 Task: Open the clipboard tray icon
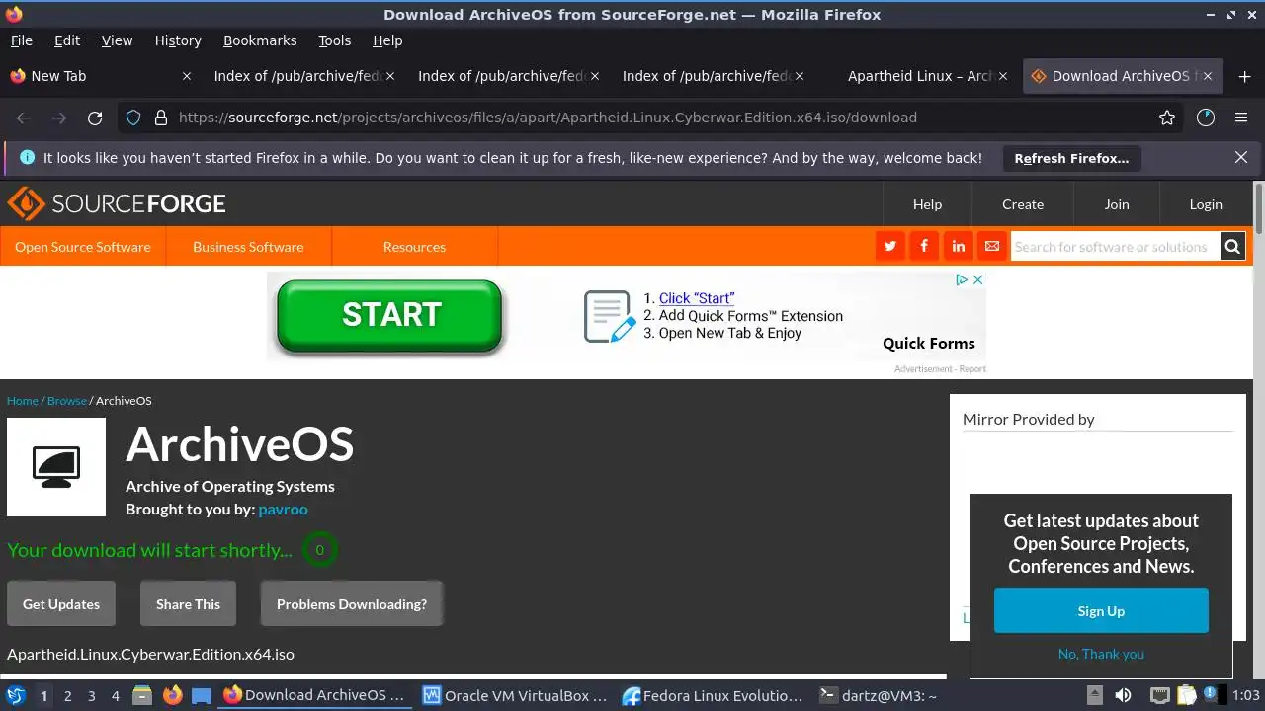click(1187, 695)
